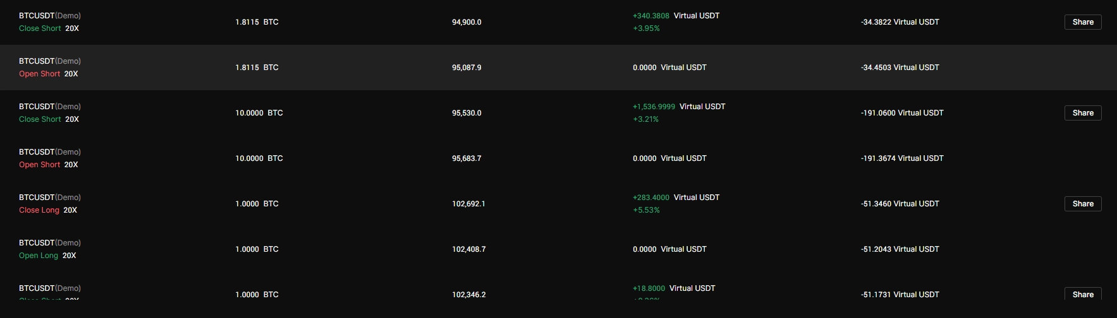Image resolution: width=1117 pixels, height=318 pixels.
Task: Click the +3.21% profit percentage
Action: pos(645,119)
